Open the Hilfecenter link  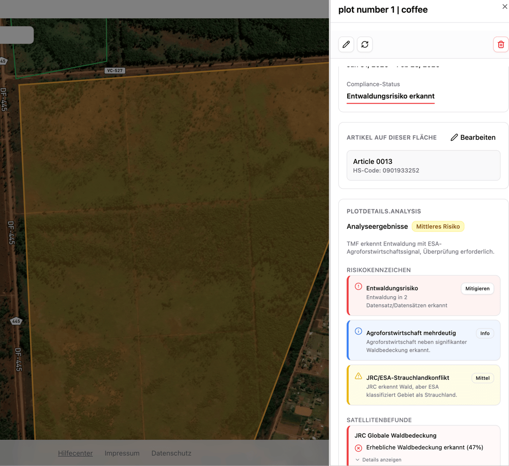point(75,453)
